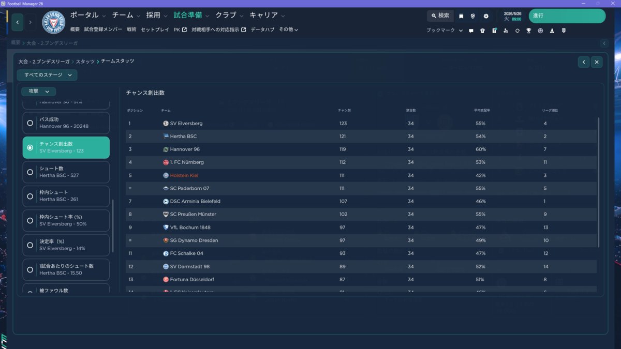Open the circular arrows transfer shortcut
The height and width of the screenshot is (349, 621).
(x=517, y=31)
